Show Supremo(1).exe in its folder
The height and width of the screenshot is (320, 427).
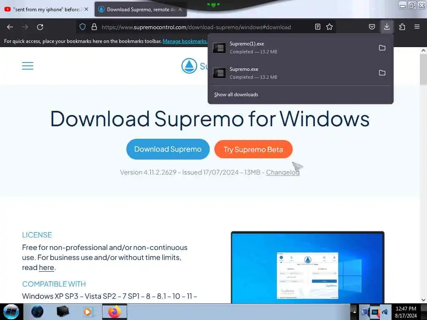click(x=382, y=48)
